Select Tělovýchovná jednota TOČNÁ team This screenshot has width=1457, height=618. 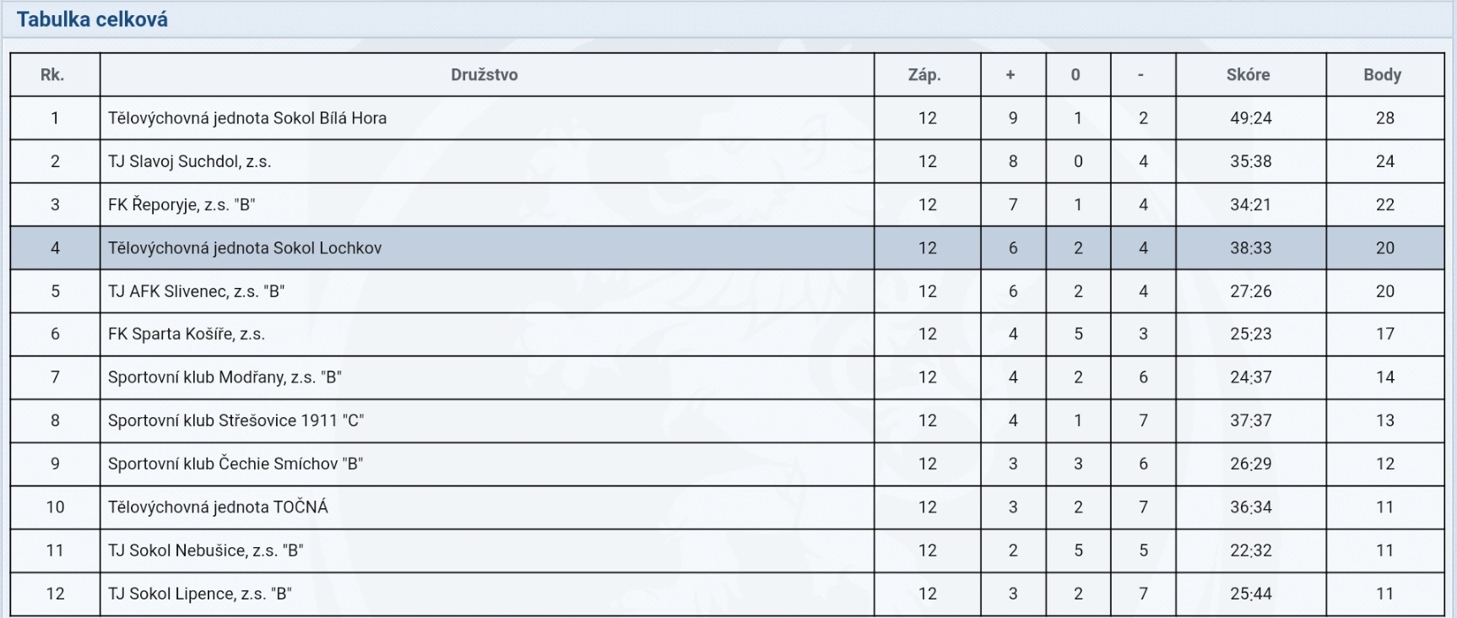pyautogui.click(x=218, y=507)
